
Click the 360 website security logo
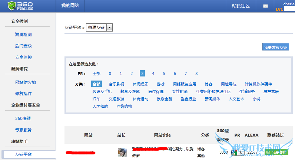tap(20, 6)
